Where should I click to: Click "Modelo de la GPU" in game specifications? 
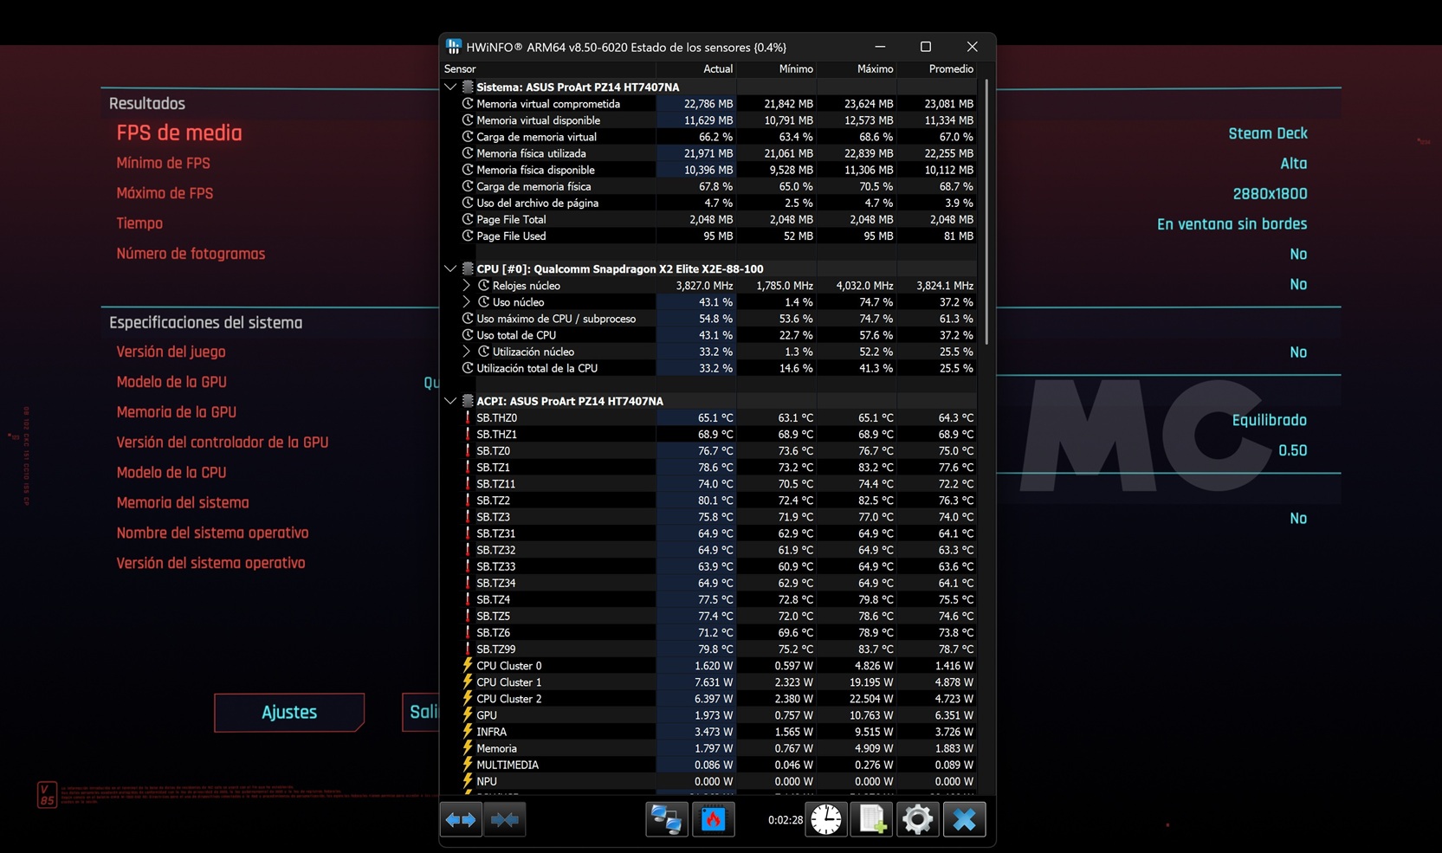[x=171, y=382]
